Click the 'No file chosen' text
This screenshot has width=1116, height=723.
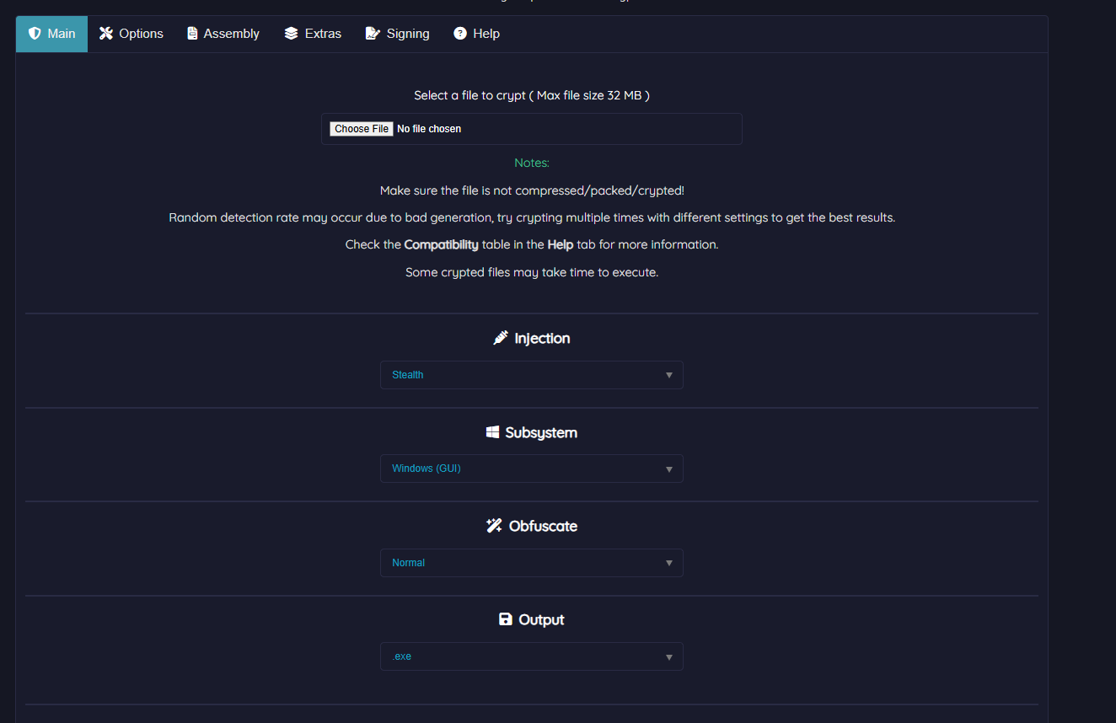point(429,129)
